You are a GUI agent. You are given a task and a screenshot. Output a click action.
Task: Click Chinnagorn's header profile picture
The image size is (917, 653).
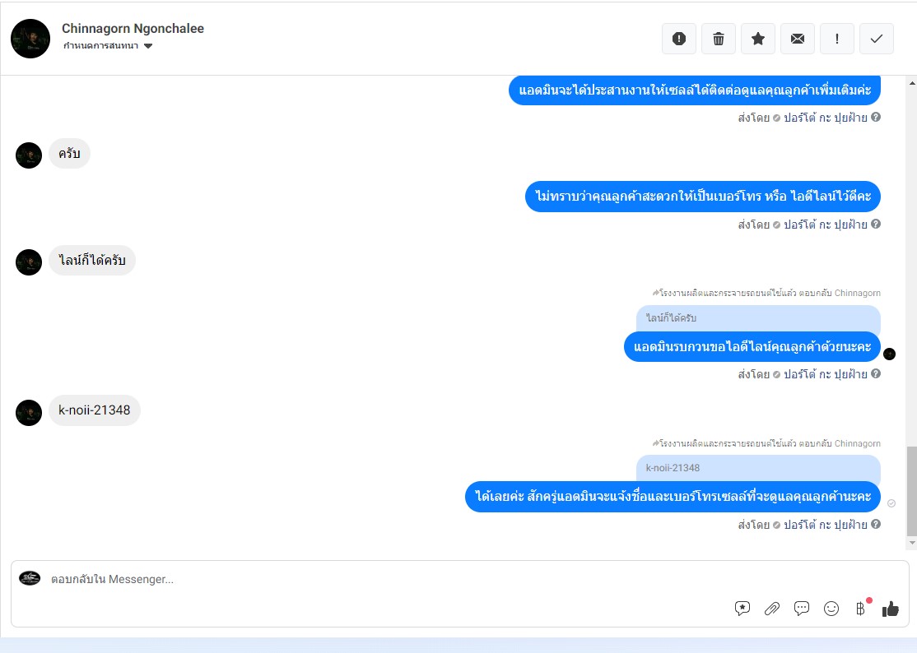click(30, 39)
